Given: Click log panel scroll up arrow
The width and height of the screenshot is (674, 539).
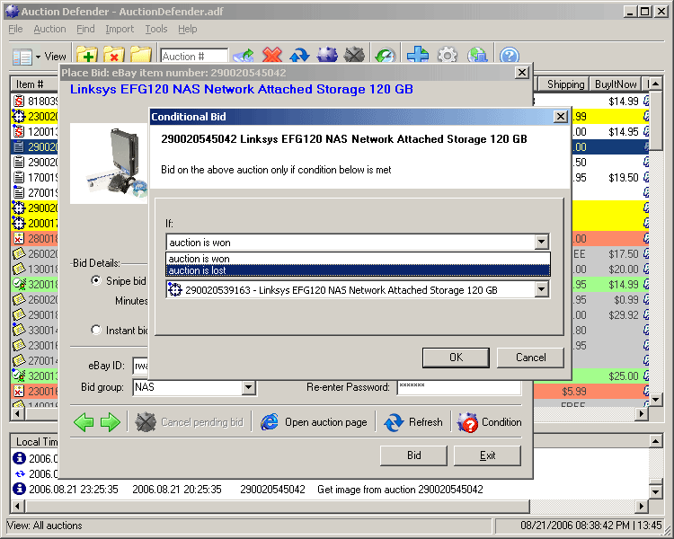Looking at the screenshot, I should pos(655,441).
